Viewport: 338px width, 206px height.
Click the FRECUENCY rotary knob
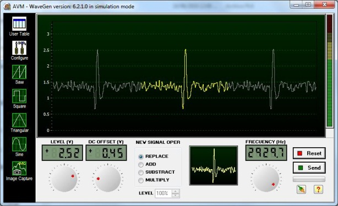coord(266,179)
